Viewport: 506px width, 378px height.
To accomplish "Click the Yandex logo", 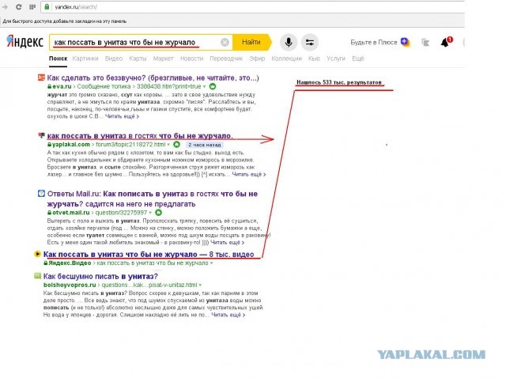I will (x=25, y=42).
